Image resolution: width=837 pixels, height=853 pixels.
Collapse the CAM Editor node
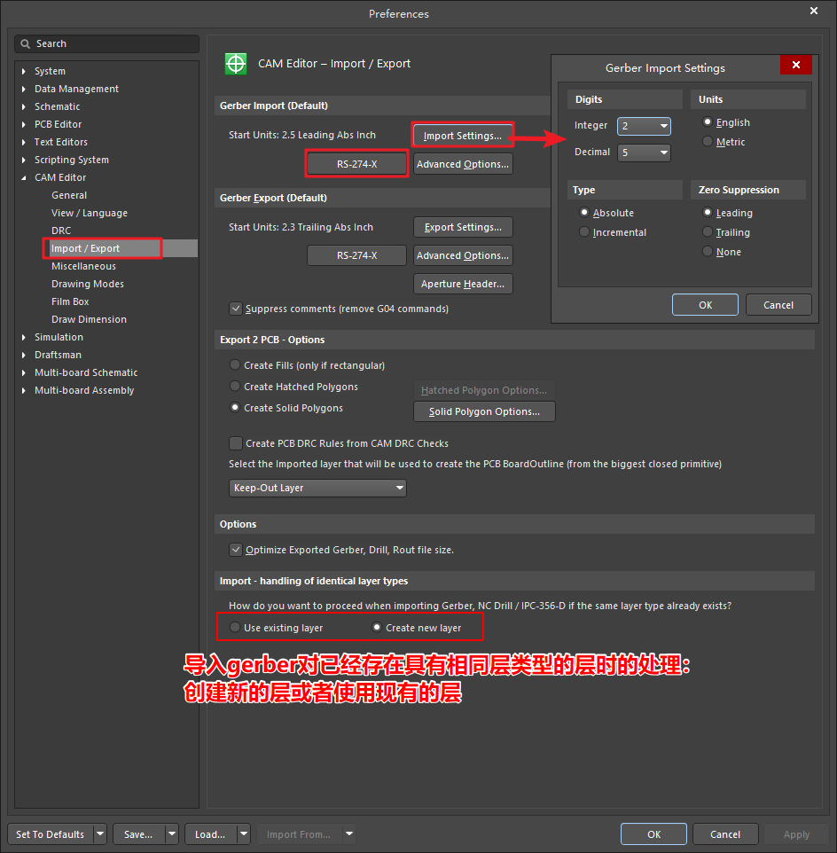[23, 177]
